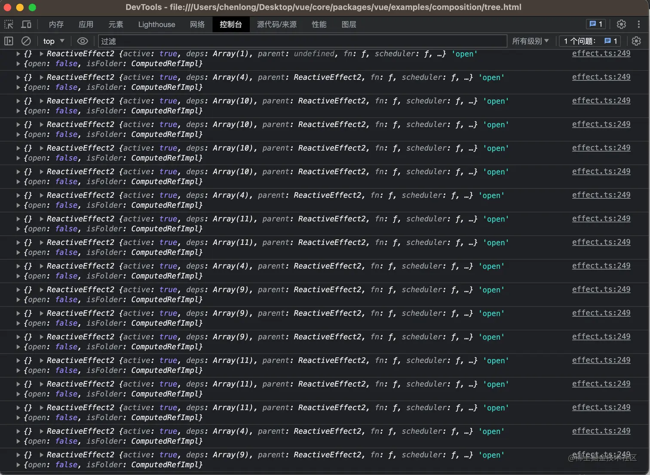Toggle the device toolbar icon
This screenshot has width=650, height=475.
click(26, 24)
